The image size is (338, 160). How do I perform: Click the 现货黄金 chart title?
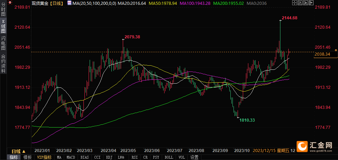(x=41, y=3)
